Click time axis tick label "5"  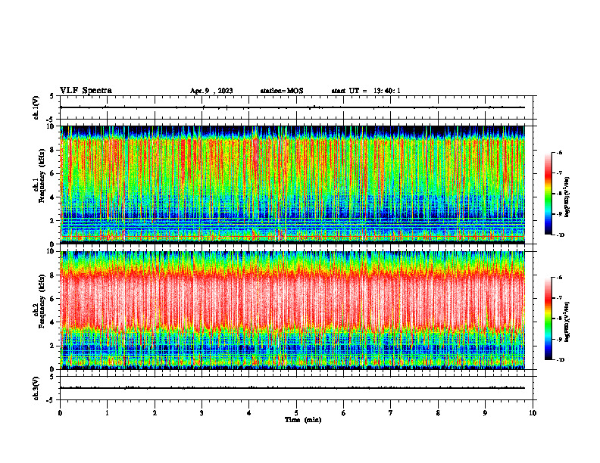[296, 413]
